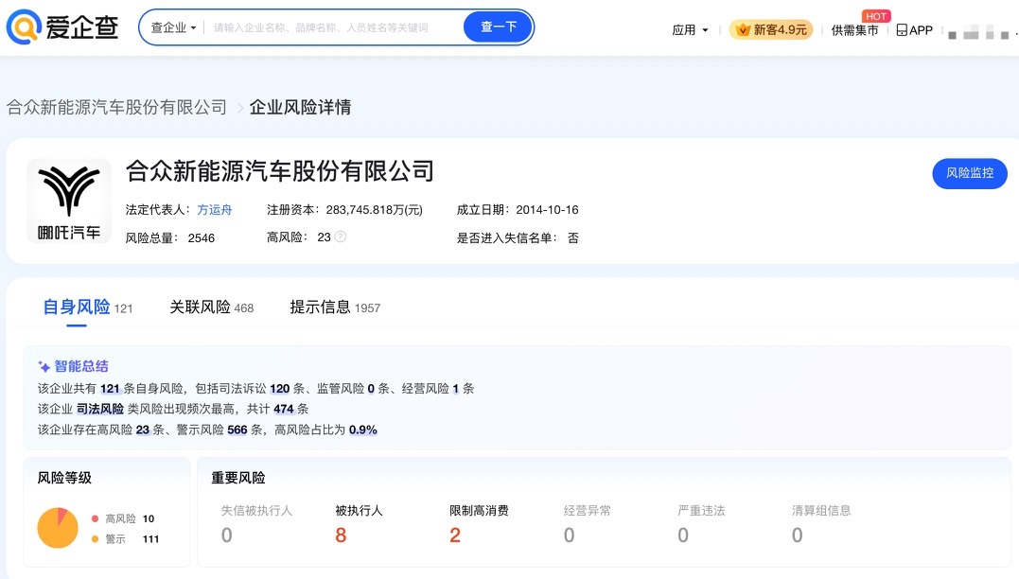Click the 重要风险 section heading
This screenshot has height=579, width=1019.
click(238, 479)
